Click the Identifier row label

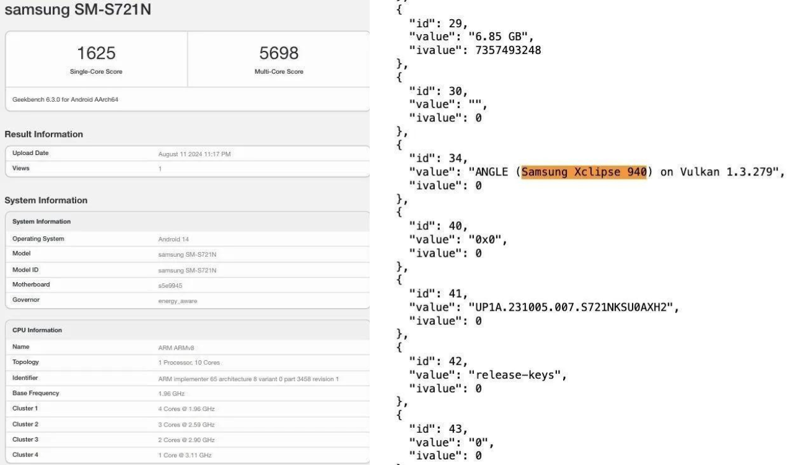pyautogui.click(x=25, y=377)
